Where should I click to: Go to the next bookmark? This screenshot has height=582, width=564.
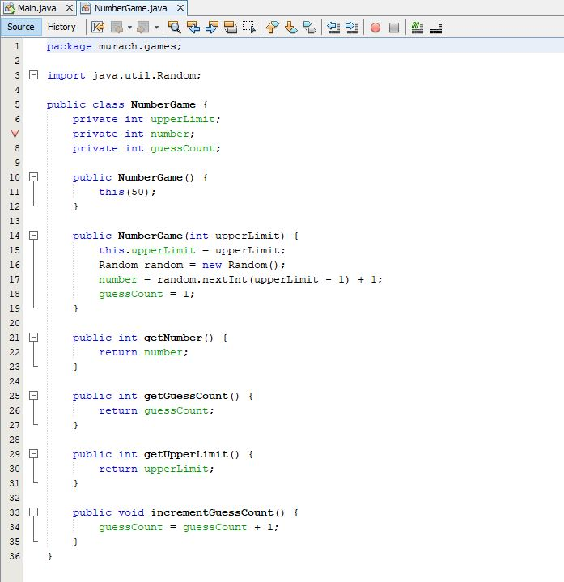coord(290,27)
